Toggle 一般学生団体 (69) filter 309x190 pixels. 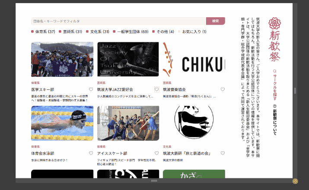pyautogui.click(x=131, y=32)
